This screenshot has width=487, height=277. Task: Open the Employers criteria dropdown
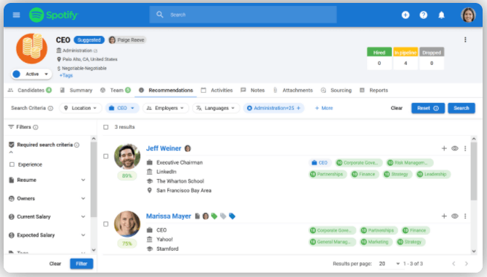(165, 108)
